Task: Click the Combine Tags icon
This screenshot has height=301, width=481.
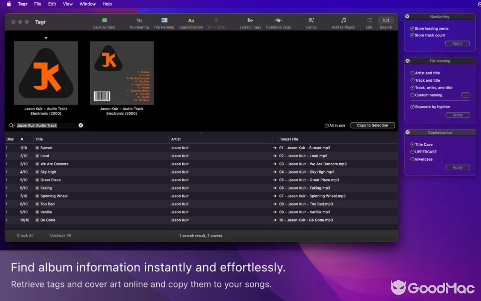Action: click(x=278, y=21)
